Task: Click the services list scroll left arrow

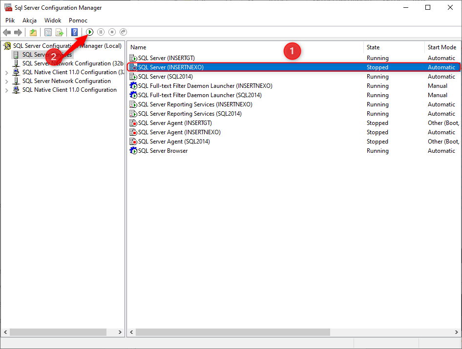Action: 131,332
